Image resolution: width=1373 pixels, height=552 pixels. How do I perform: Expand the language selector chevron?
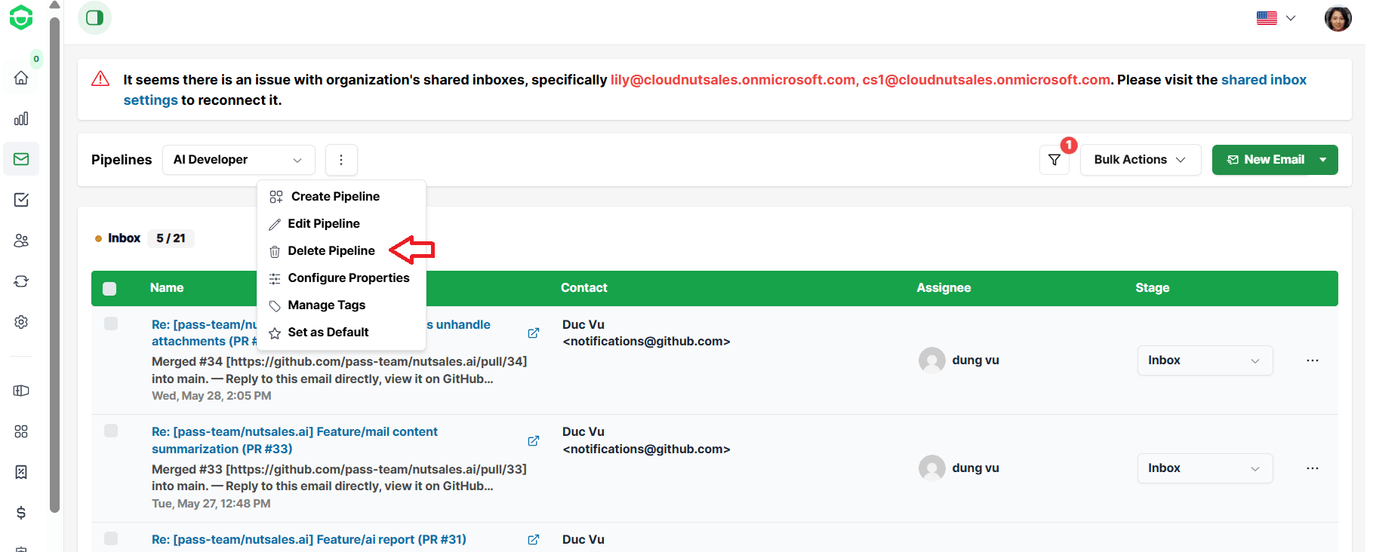(x=1291, y=18)
